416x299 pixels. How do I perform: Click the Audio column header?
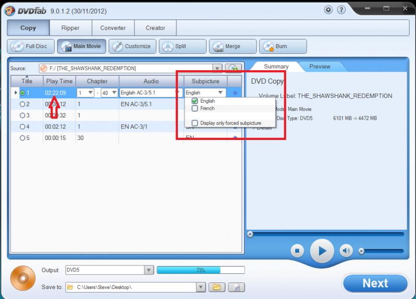[151, 81]
